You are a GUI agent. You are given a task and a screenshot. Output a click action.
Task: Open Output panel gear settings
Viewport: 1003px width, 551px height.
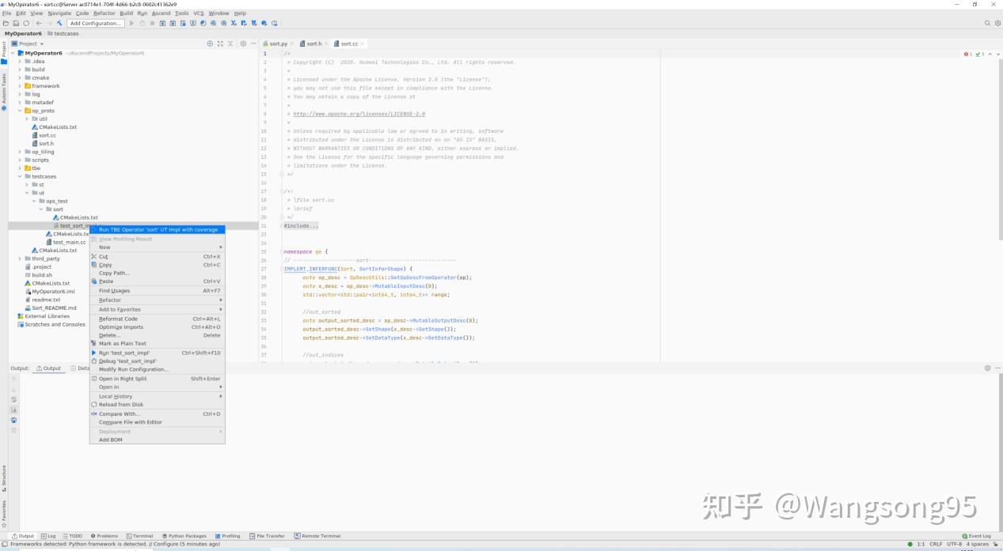[987, 368]
